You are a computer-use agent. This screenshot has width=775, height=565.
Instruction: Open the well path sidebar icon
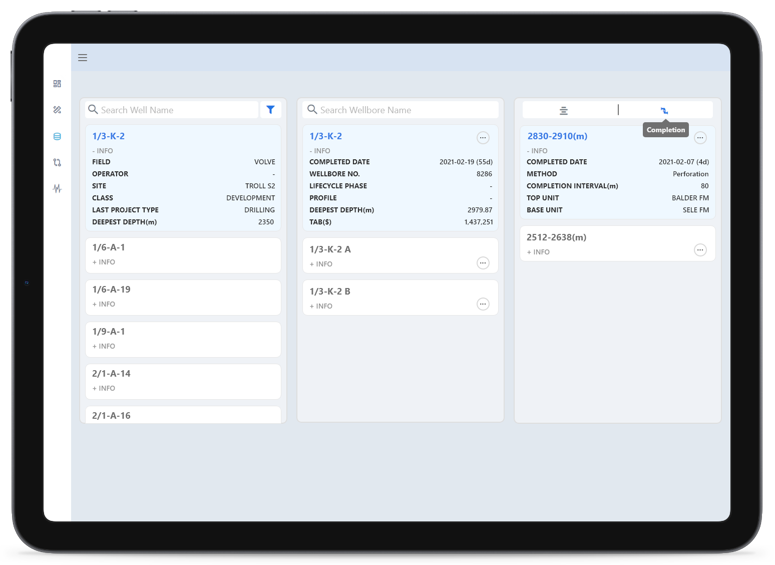57,162
